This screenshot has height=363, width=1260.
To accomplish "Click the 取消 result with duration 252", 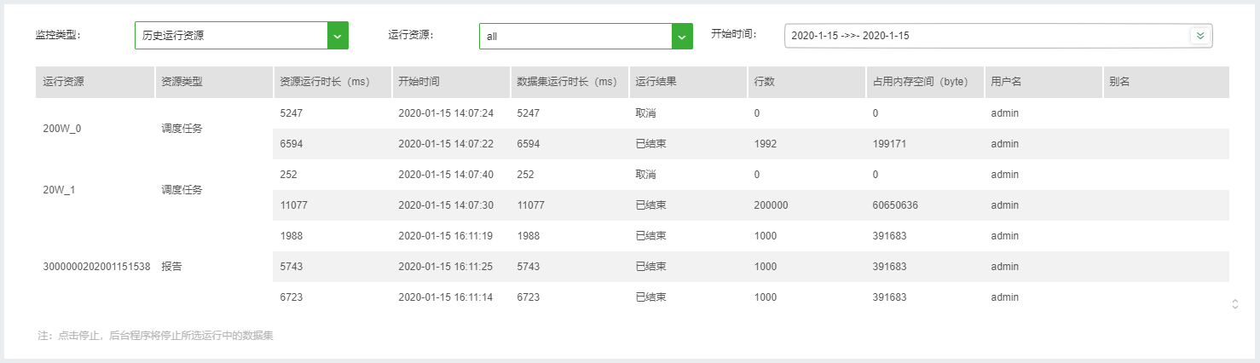I will click(646, 175).
